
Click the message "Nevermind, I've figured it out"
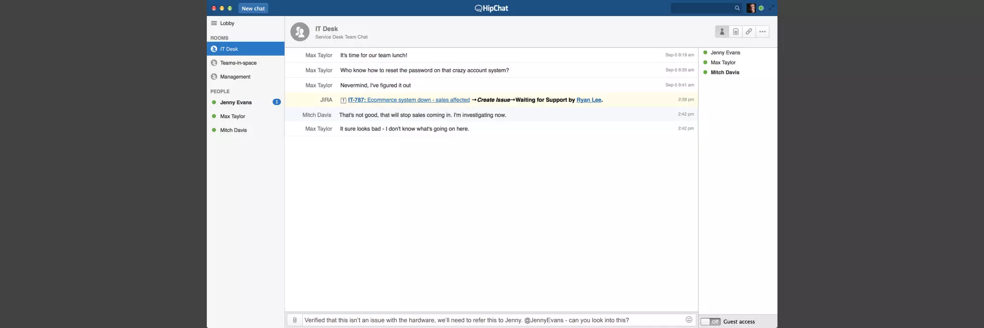pyautogui.click(x=375, y=85)
